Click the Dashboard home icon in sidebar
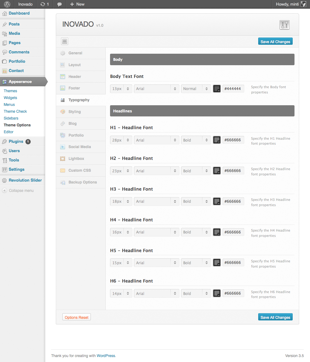This screenshot has height=362, width=310. coord(4,13)
